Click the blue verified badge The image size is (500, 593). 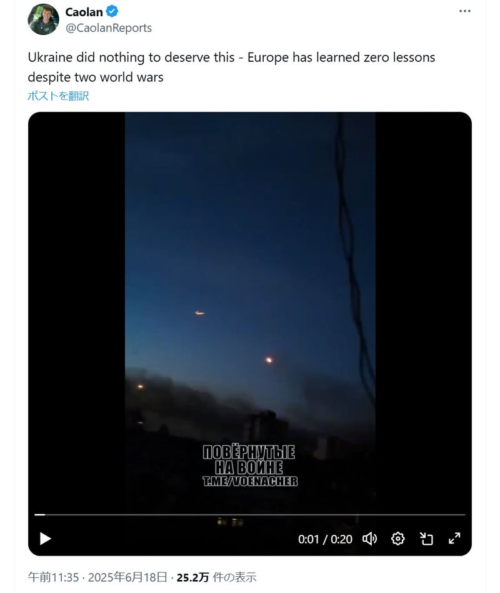coord(112,11)
